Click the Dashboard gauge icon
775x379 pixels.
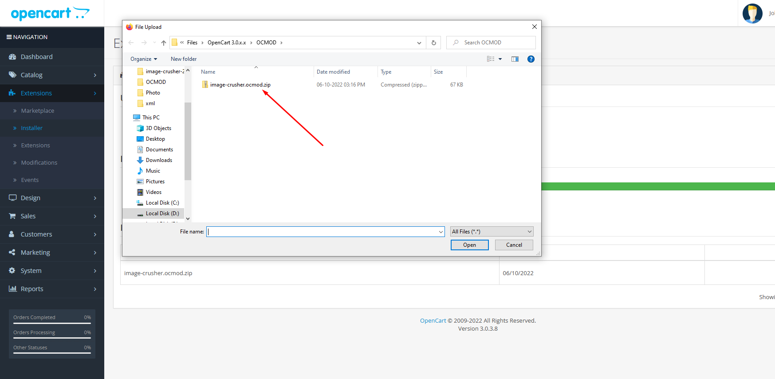[12, 57]
